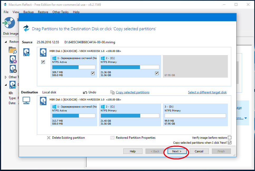Click Windows logo on destination partition 1

pyautogui.click(x=54, y=107)
